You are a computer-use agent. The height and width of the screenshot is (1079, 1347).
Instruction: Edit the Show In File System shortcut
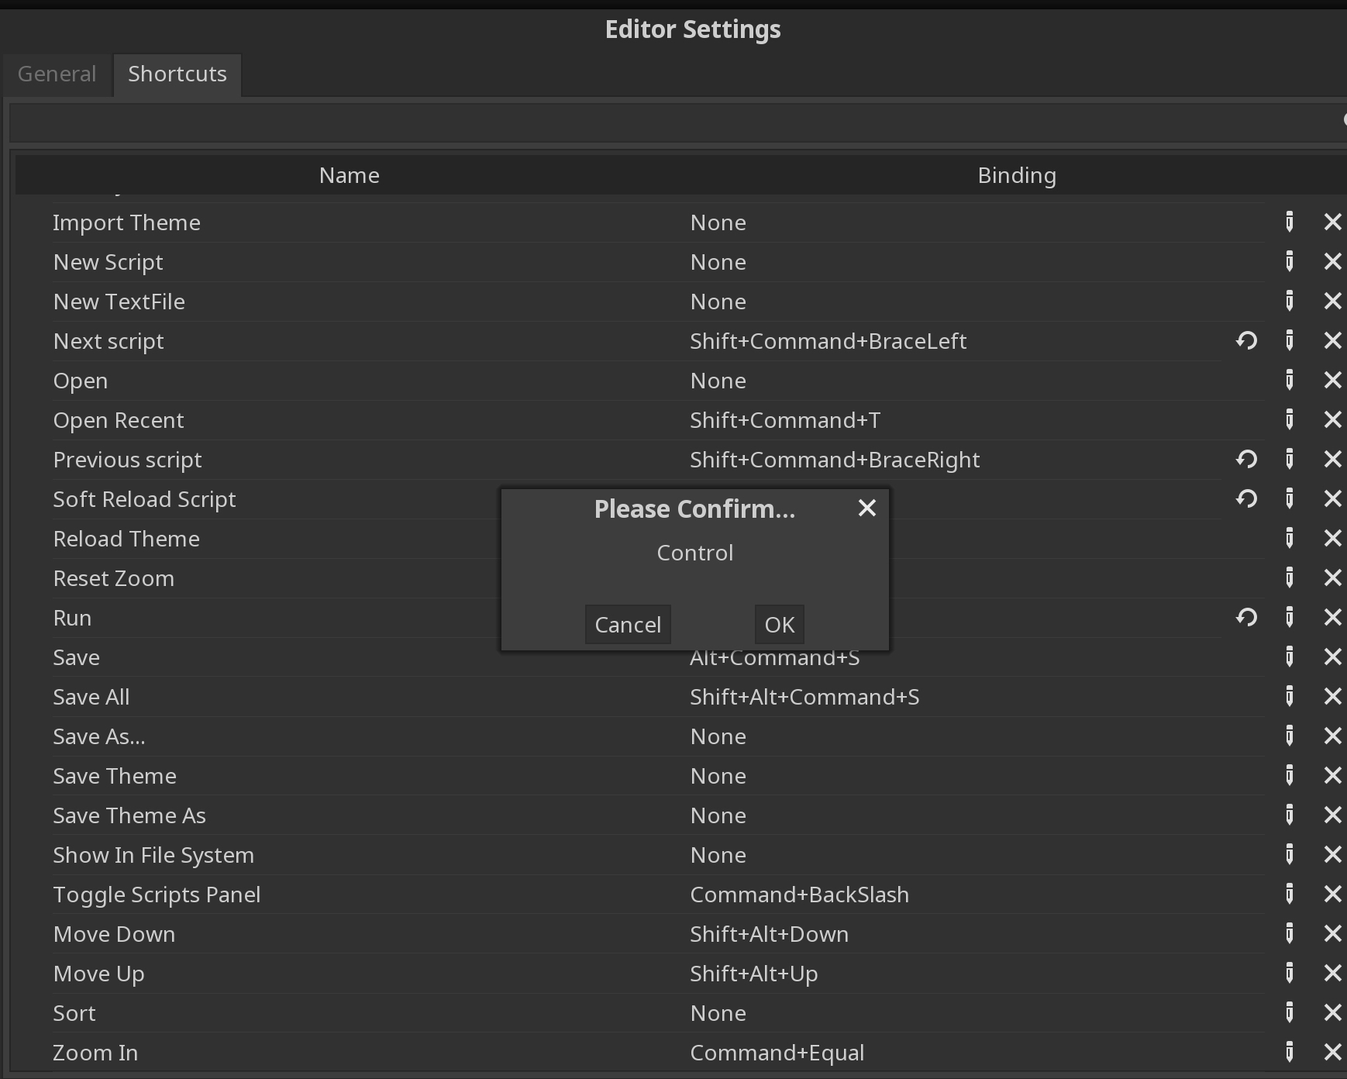click(1289, 854)
